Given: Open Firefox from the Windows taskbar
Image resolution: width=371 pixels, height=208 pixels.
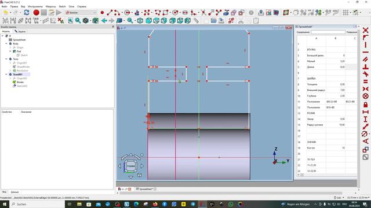Looking at the screenshot, I should pyautogui.click(x=155, y=204).
